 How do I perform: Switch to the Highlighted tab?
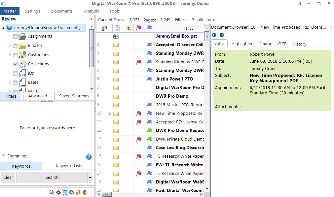242,44
